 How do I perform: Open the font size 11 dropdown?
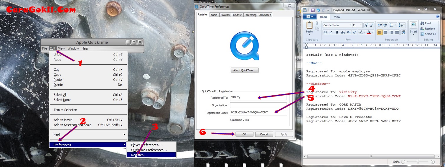(x=361, y=25)
